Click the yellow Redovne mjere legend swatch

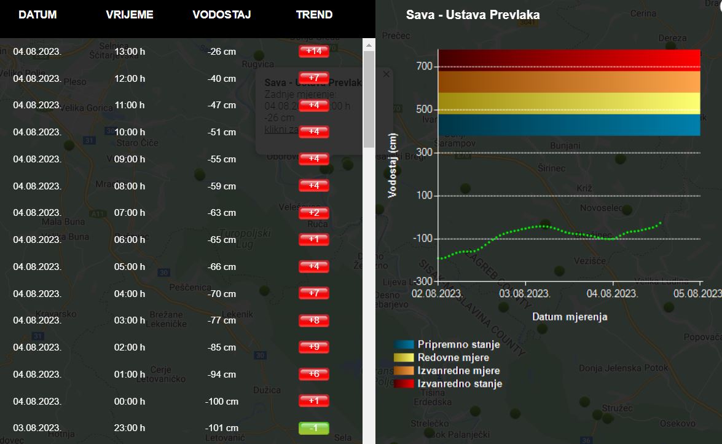coord(404,358)
